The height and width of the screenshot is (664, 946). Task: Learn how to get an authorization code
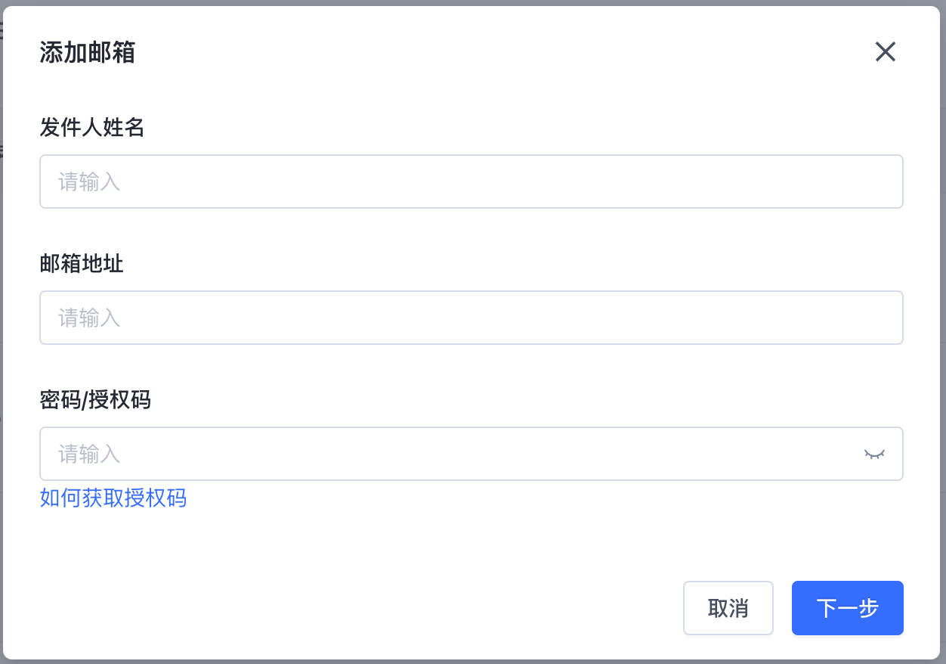113,498
